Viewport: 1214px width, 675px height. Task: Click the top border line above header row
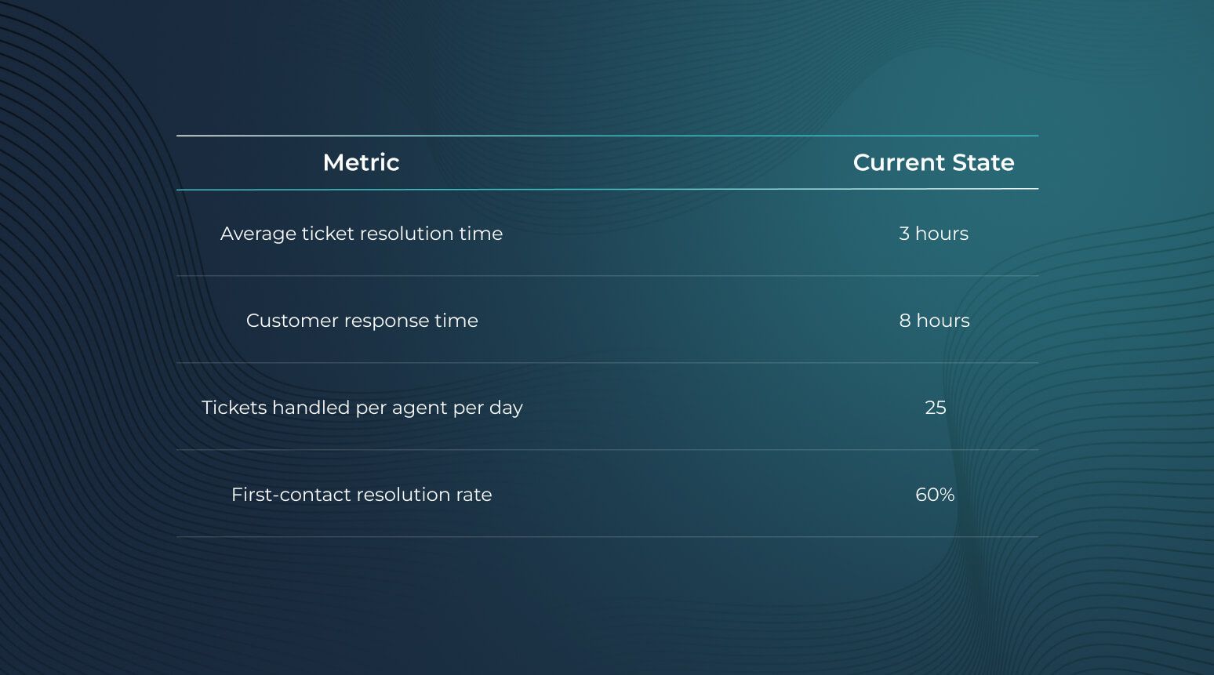click(x=607, y=136)
